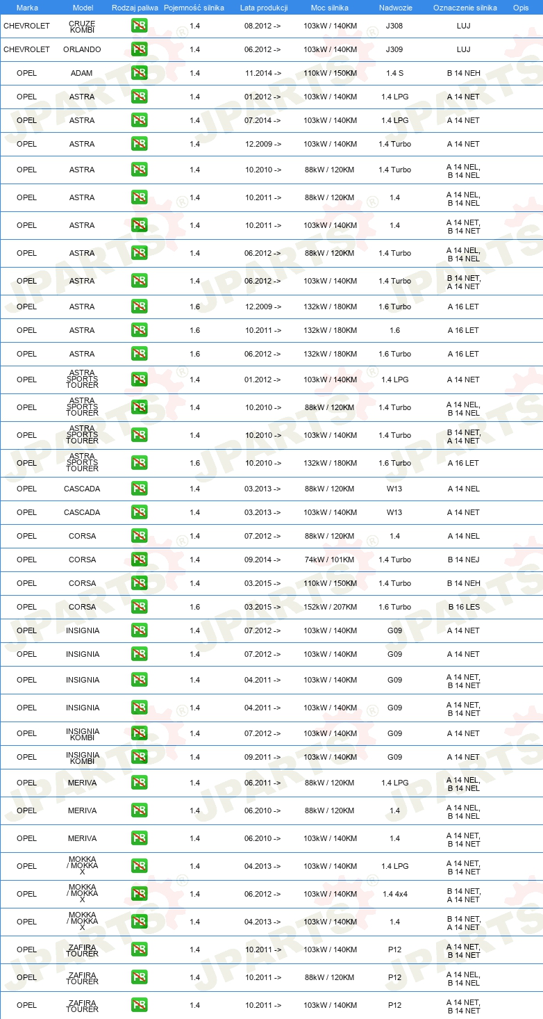Viewport: 543px width, 1019px height.
Task: Click the 07.2014 -> production date
Action: 263,120
